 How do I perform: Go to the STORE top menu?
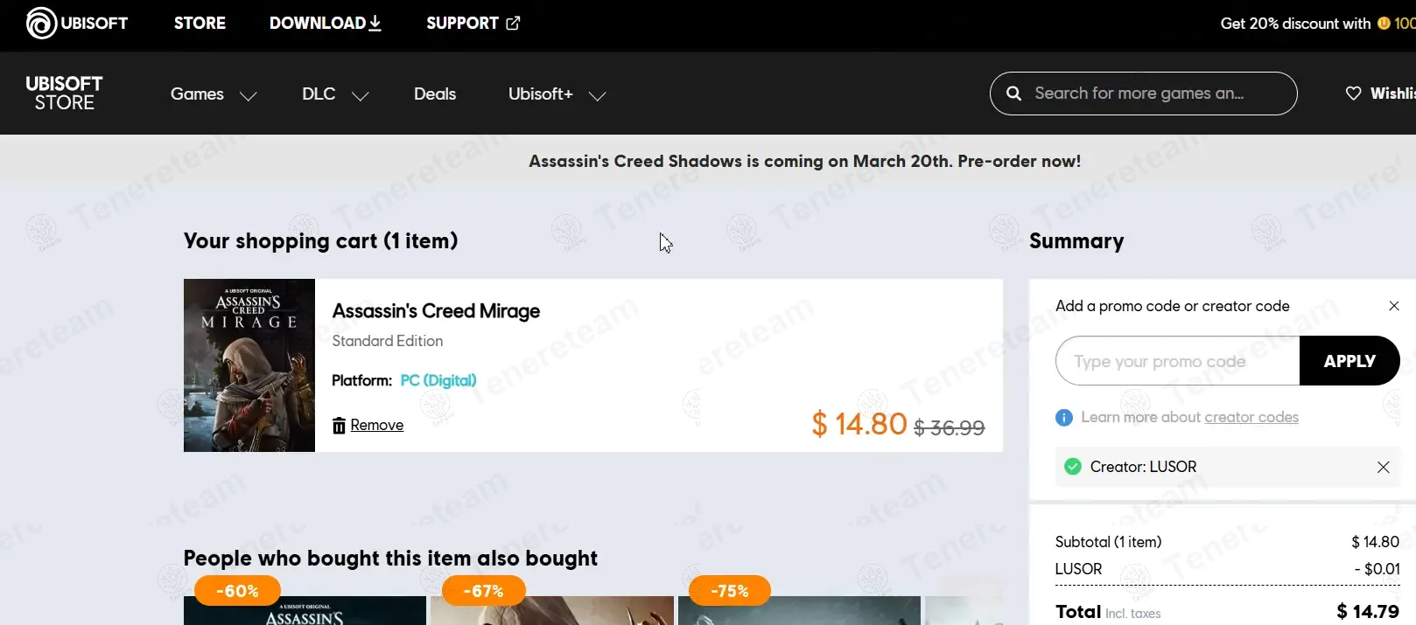click(x=200, y=24)
